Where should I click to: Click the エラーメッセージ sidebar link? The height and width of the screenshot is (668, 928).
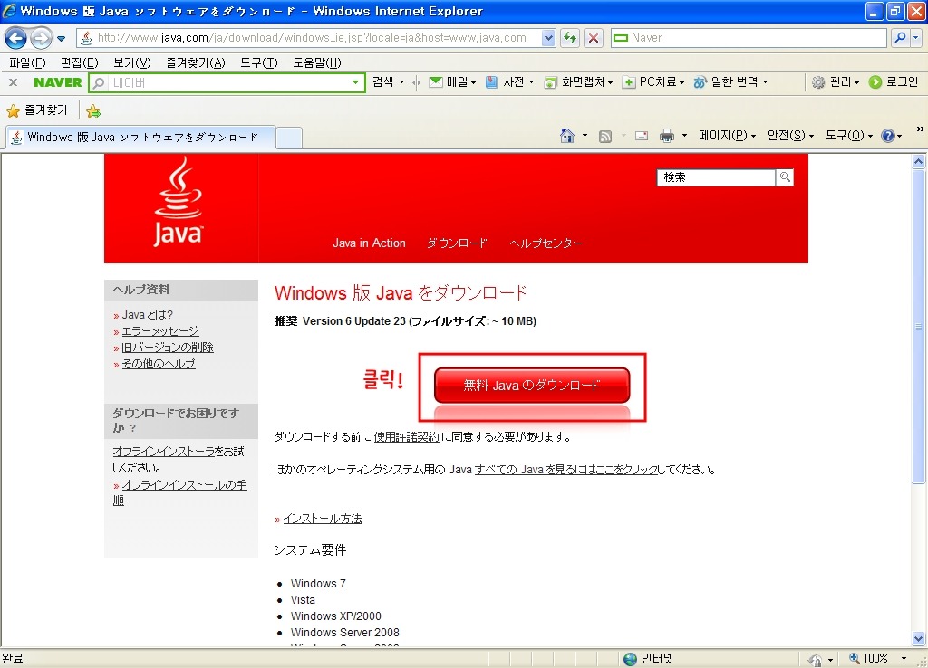coord(160,331)
